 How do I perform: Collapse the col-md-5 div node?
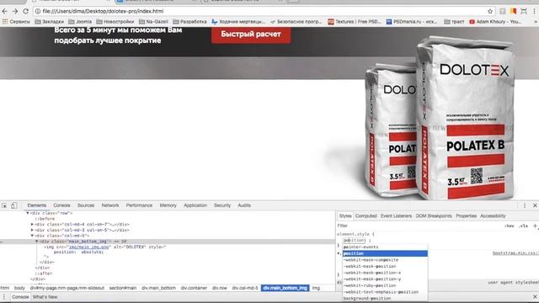pos(32,236)
